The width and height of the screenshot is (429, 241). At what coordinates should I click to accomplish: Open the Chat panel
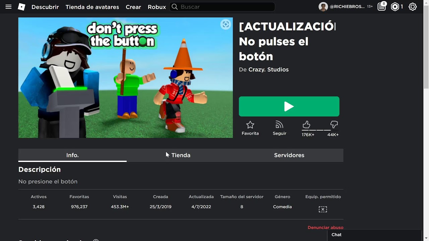[374, 235]
